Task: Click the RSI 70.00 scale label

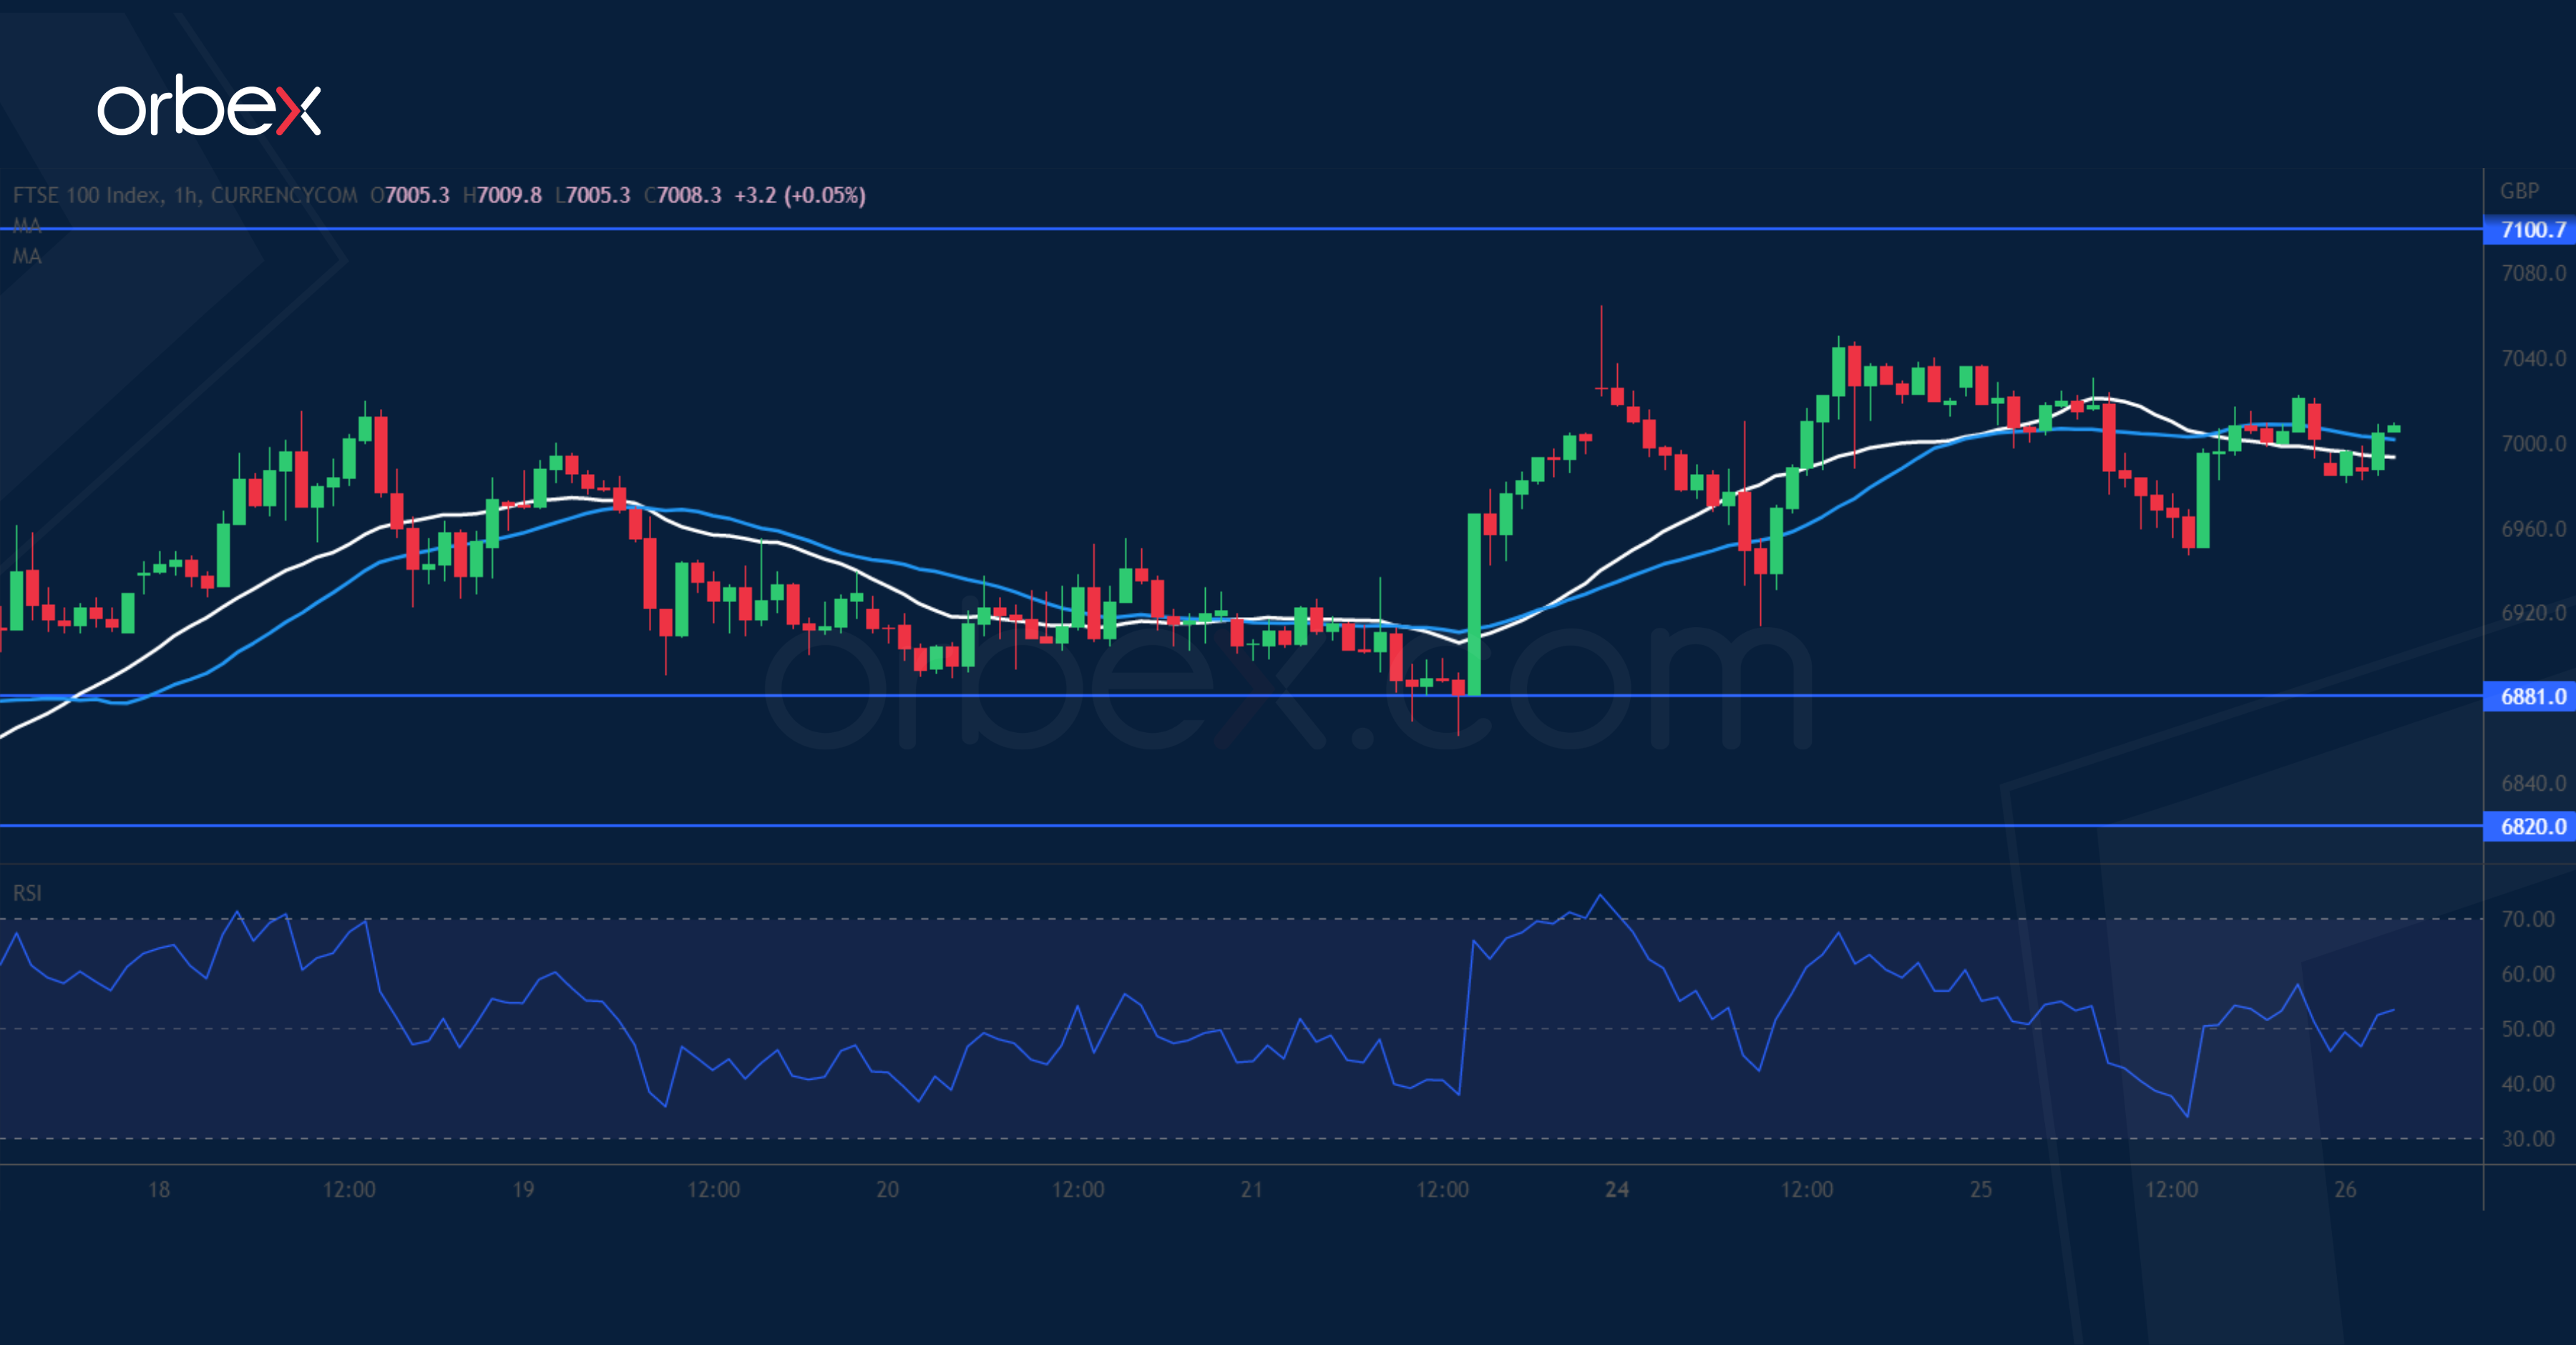Action: click(x=2527, y=920)
